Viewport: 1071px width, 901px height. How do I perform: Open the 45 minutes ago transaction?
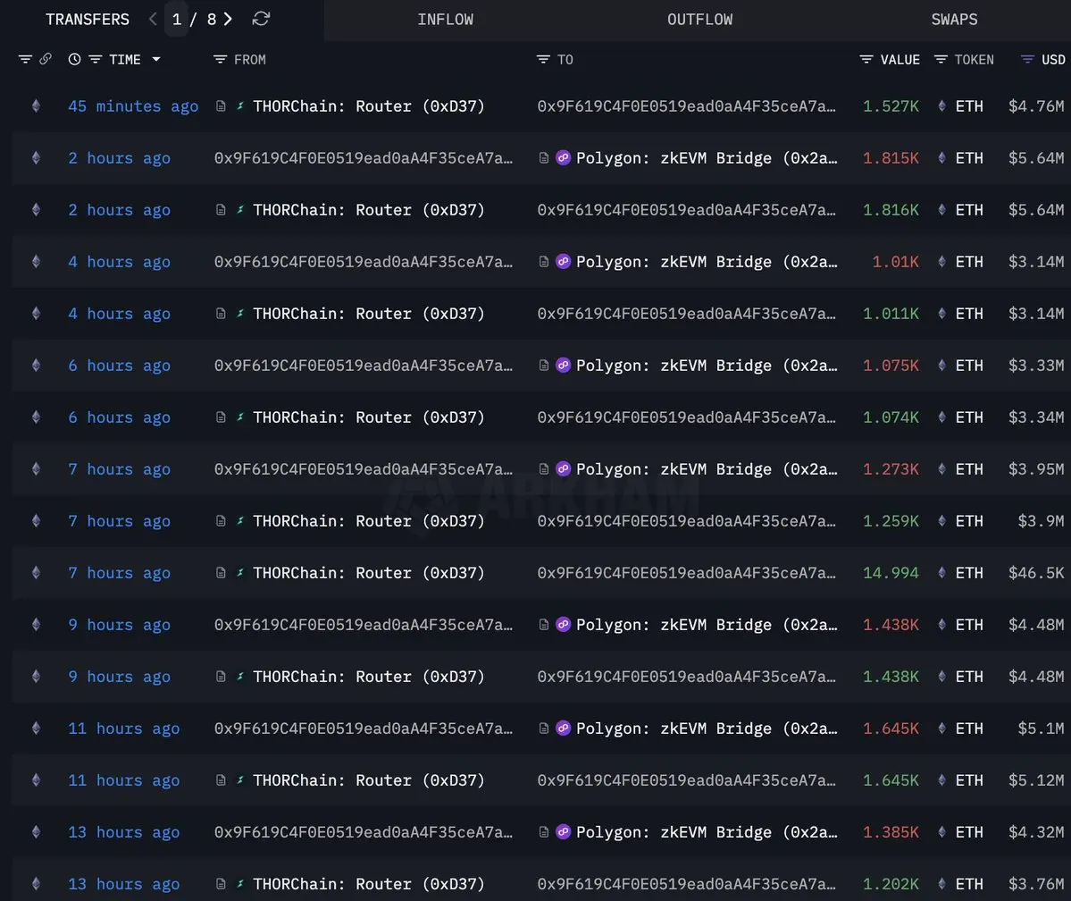(x=133, y=106)
